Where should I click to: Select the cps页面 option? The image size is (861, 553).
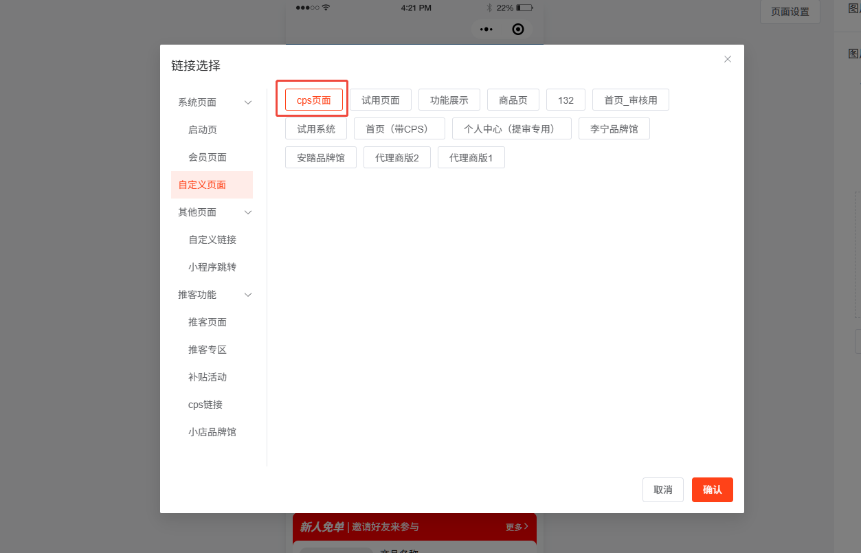click(314, 100)
